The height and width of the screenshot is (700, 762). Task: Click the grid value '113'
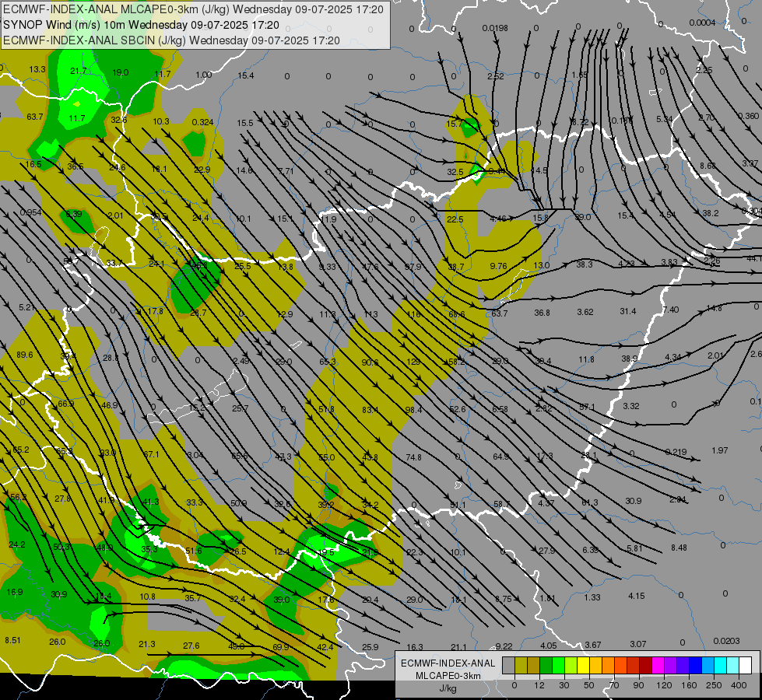tap(370, 314)
